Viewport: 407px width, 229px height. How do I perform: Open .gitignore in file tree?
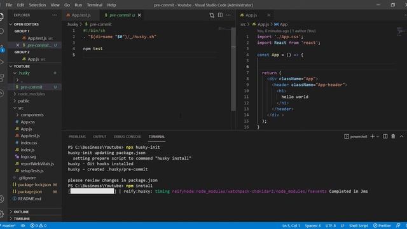click(x=27, y=178)
